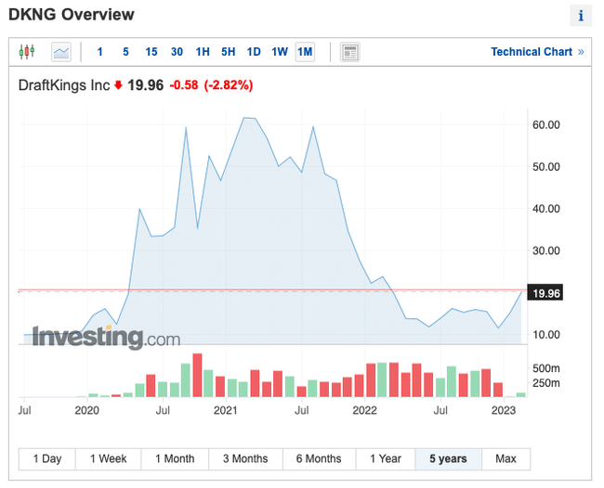Select the 1 Year range
The width and height of the screenshot is (604, 488).
click(385, 458)
